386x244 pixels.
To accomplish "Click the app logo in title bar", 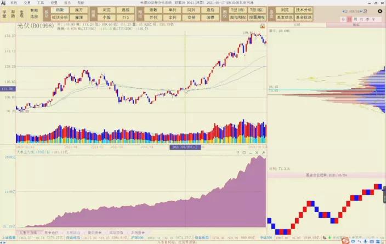I will pyautogui.click(x=3, y=3).
